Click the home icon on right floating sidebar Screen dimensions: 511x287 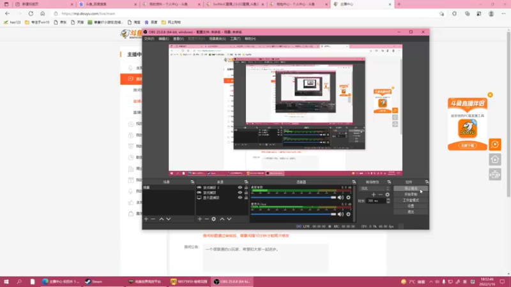[x=494, y=159]
